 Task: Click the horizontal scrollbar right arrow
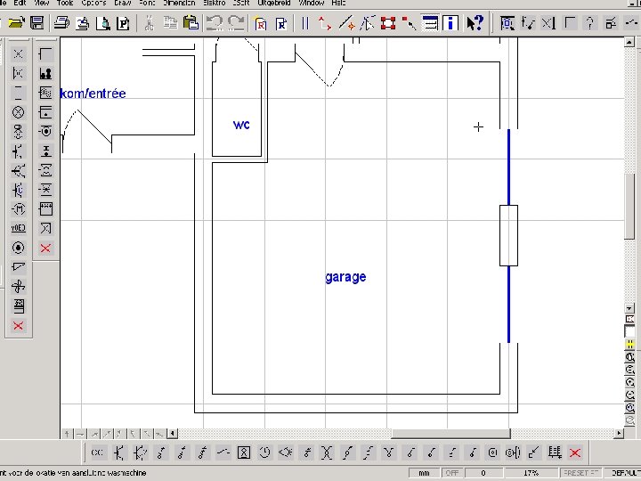point(620,433)
